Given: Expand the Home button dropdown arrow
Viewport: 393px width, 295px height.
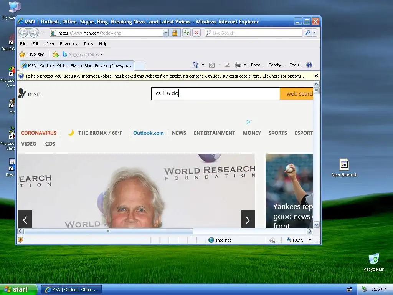Looking at the screenshot, I should (x=203, y=65).
